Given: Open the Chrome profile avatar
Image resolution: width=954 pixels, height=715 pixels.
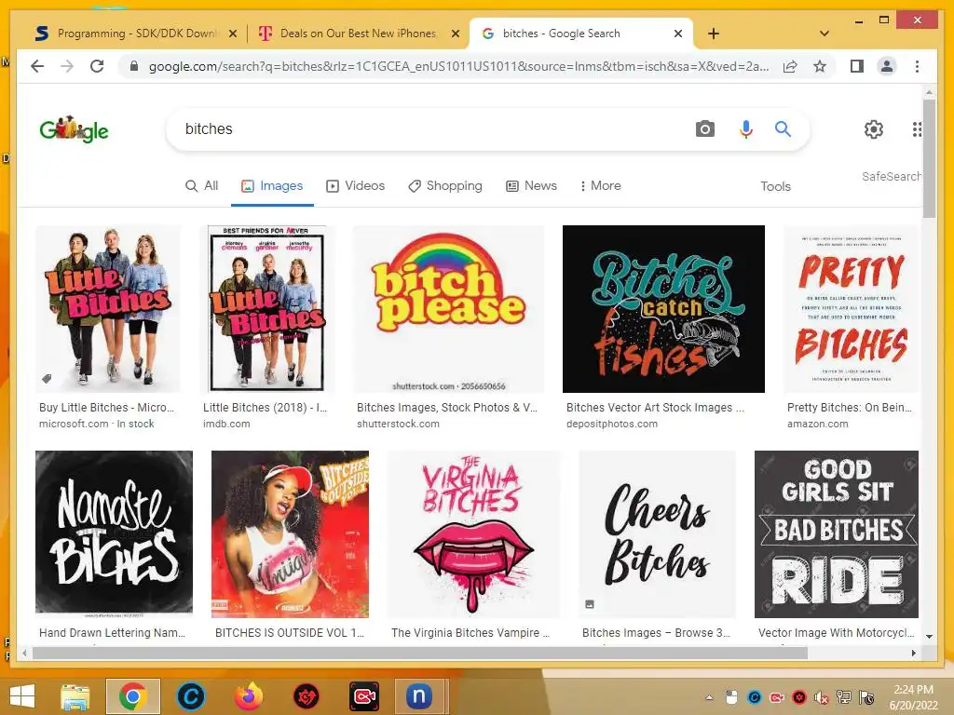Looking at the screenshot, I should [x=887, y=66].
